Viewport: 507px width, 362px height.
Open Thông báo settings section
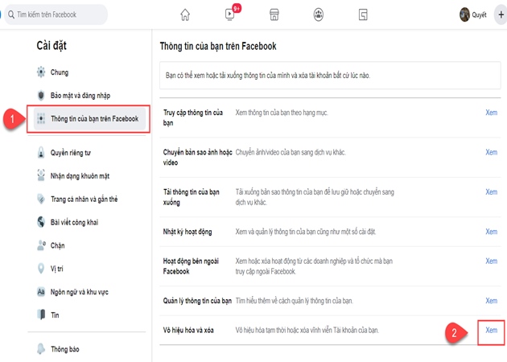89,349
